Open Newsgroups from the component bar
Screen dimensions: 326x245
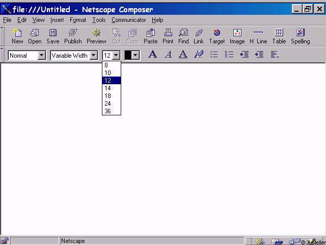coord(294,241)
